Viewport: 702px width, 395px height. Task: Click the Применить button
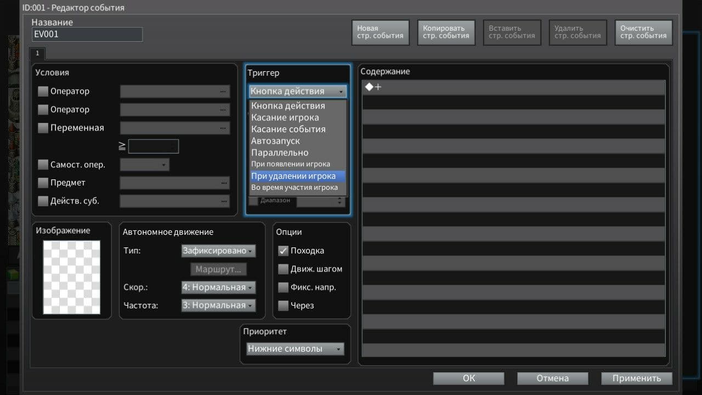(636, 378)
